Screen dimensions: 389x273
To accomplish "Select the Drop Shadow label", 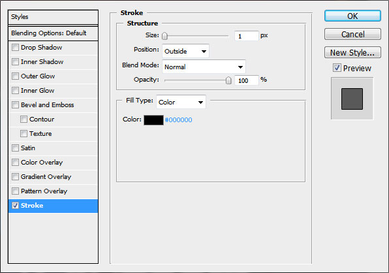I will click(x=41, y=48).
